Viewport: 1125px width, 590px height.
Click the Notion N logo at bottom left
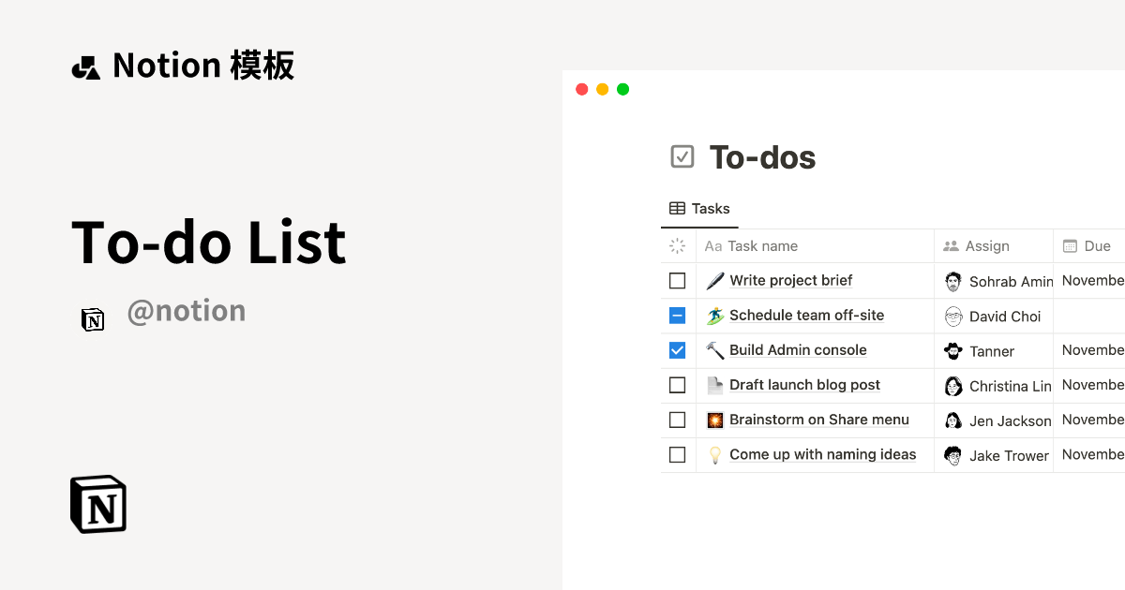coord(97,504)
